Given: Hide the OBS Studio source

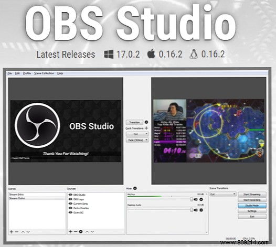Looking at the screenshot, I should pos(70,195).
